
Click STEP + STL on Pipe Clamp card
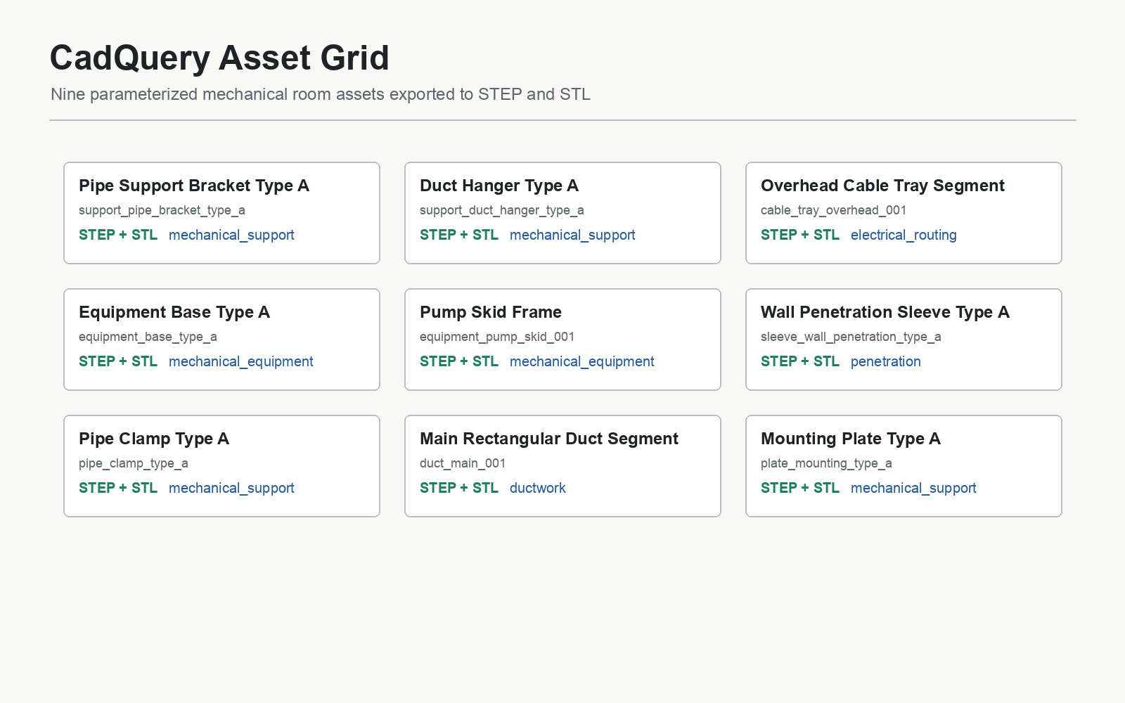118,488
